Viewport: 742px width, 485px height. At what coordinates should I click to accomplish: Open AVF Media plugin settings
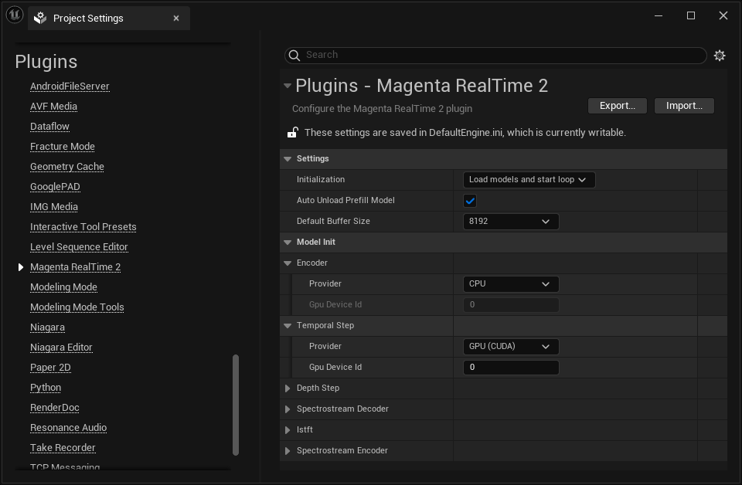pyautogui.click(x=53, y=107)
